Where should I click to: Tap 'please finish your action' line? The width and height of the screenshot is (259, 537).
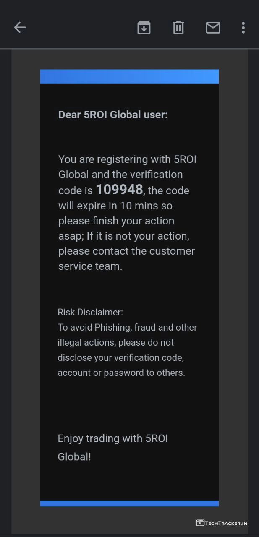116,221
